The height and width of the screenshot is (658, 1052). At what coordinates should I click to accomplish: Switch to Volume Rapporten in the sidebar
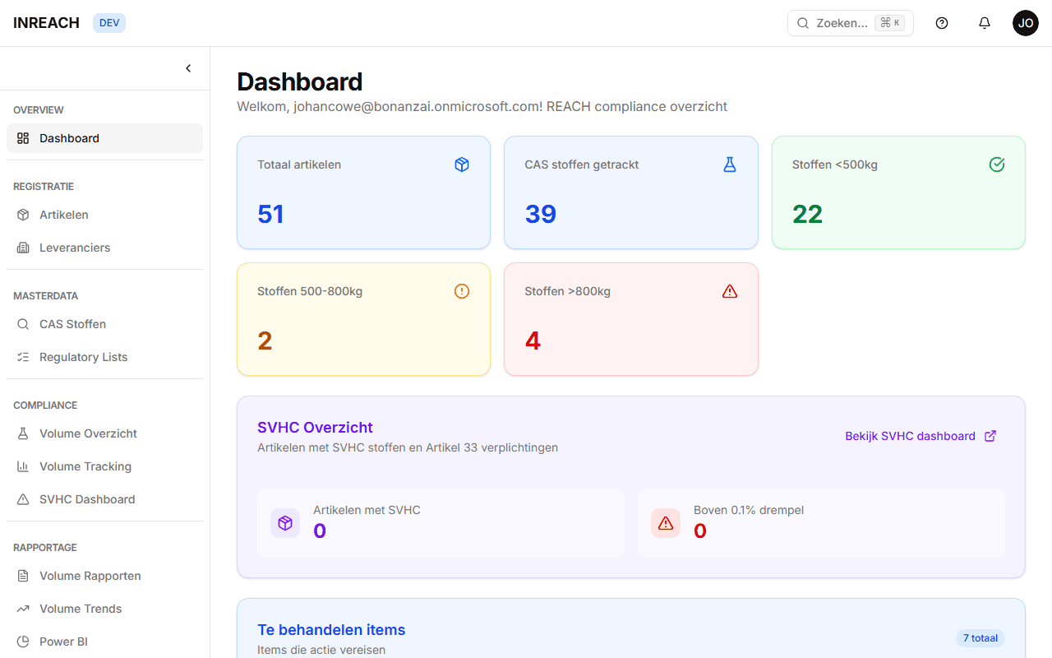[90, 576]
